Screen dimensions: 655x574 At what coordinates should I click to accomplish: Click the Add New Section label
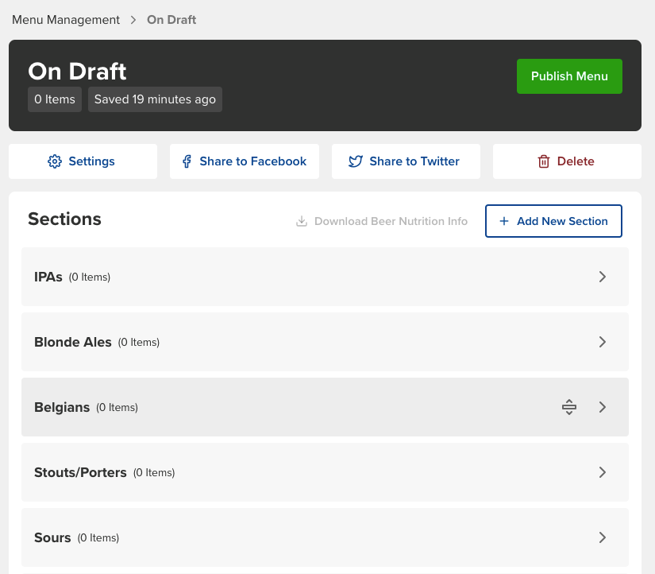[x=562, y=221]
